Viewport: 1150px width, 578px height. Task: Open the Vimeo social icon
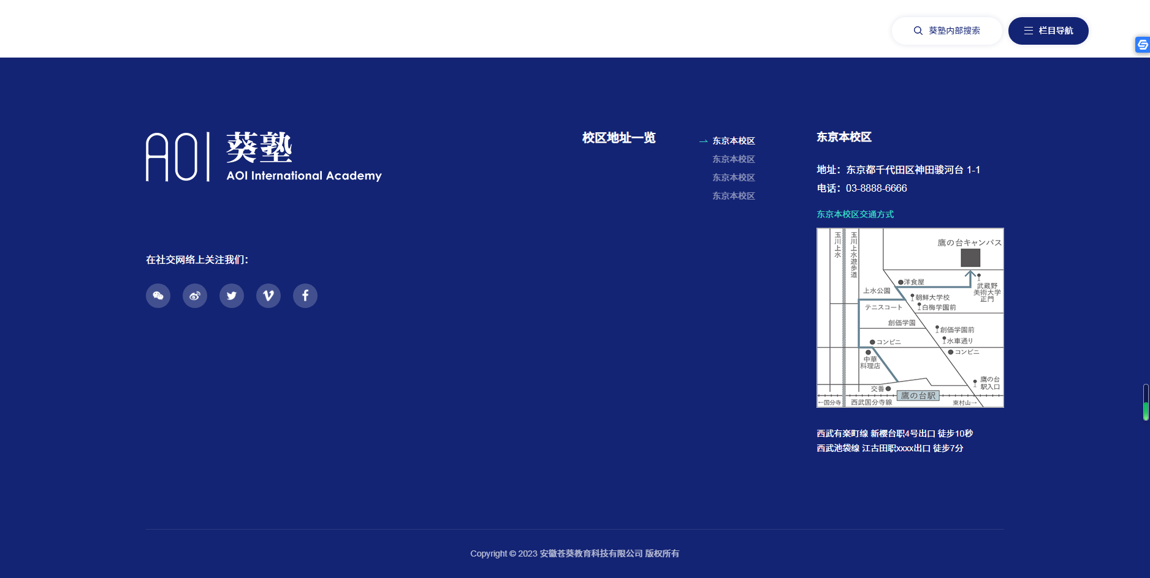click(x=268, y=296)
